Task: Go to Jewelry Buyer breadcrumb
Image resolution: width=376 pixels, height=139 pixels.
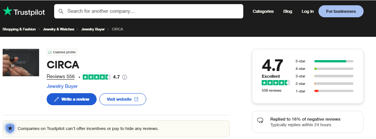Action: [93, 29]
